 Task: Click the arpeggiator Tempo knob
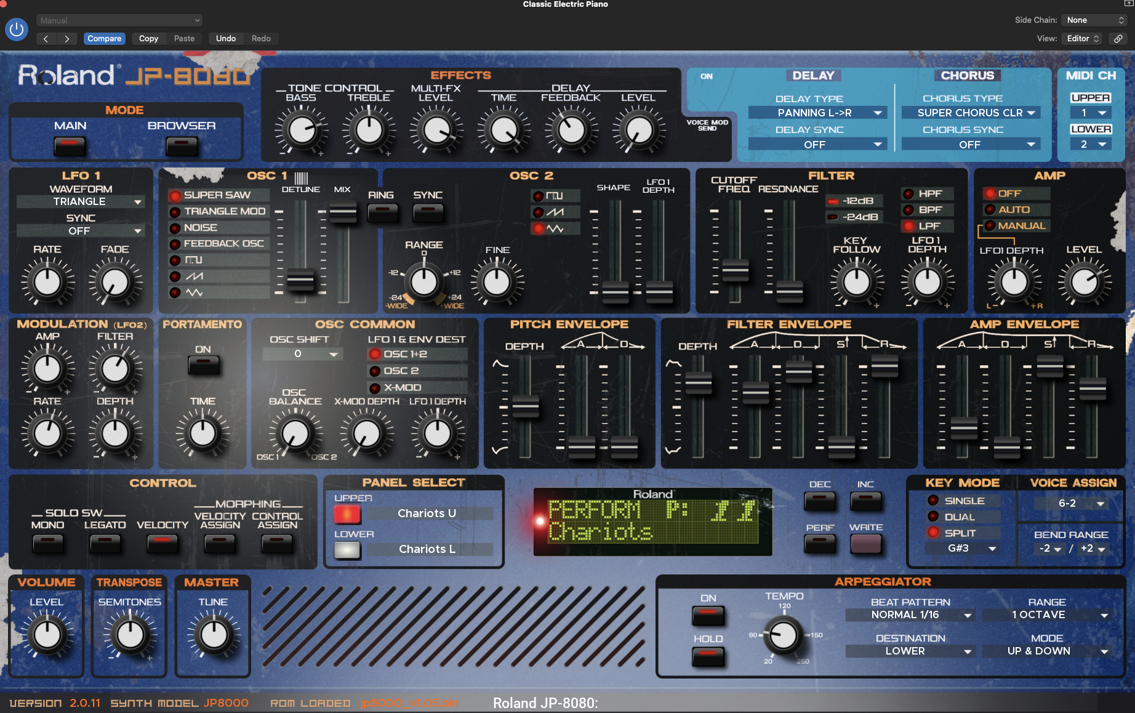click(x=784, y=635)
